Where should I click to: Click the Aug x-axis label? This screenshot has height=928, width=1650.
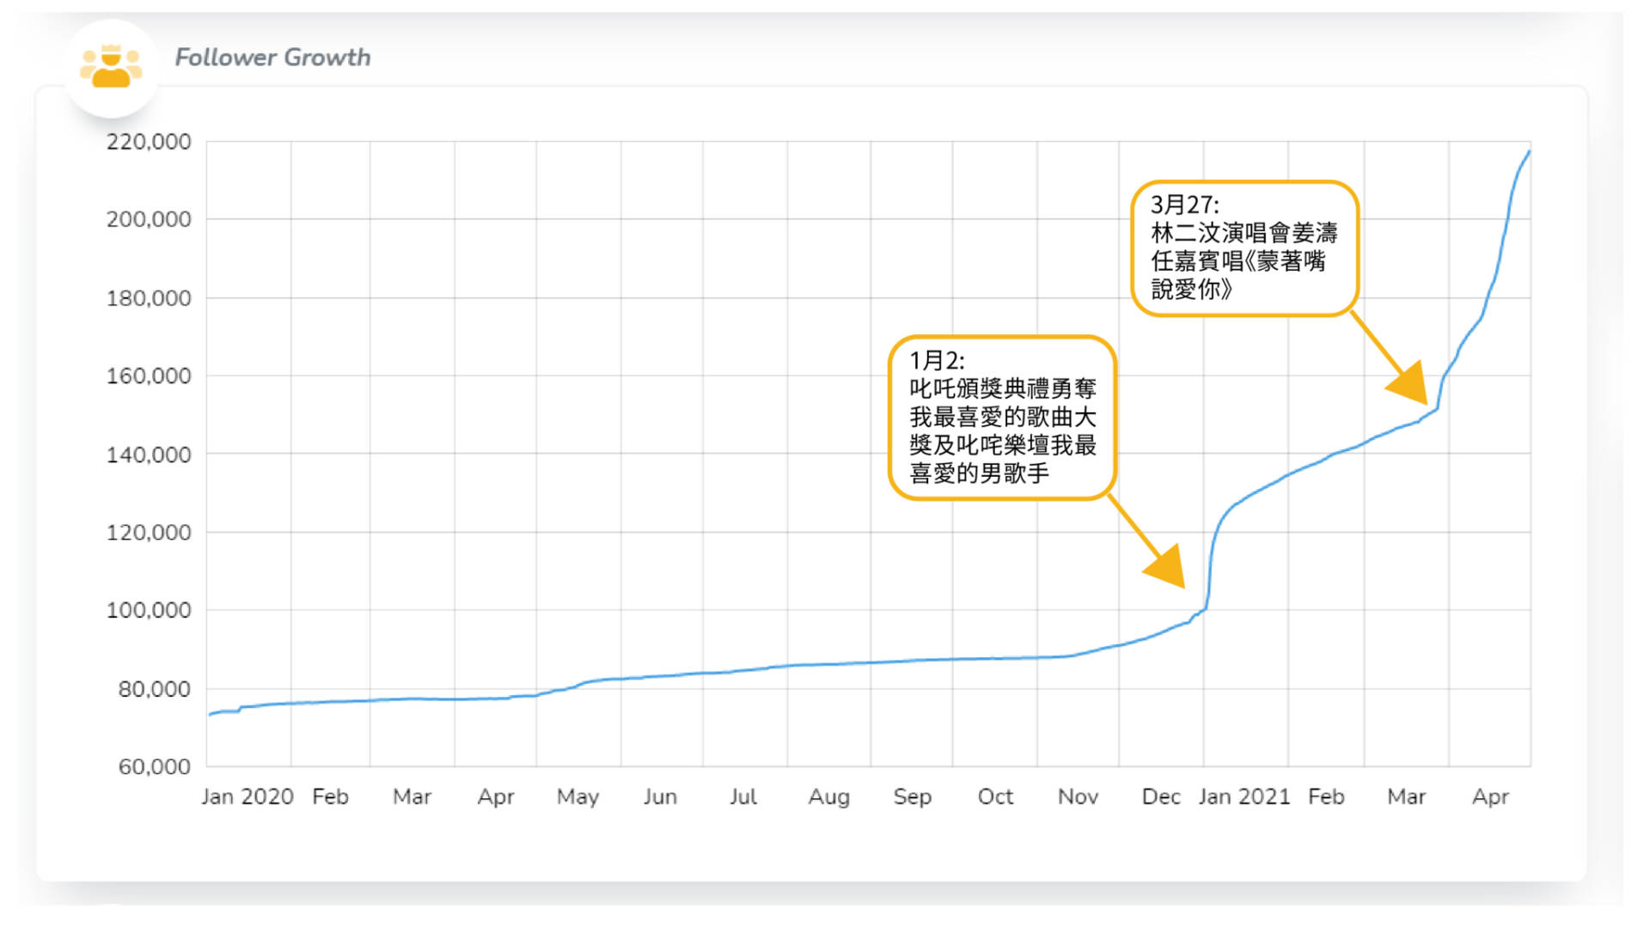click(828, 797)
